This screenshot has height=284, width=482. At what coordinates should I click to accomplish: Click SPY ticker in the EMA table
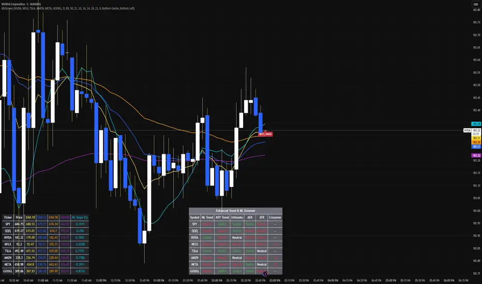pyautogui.click(x=8, y=224)
